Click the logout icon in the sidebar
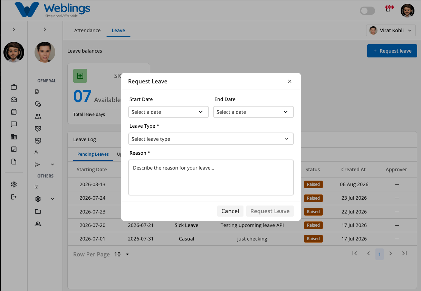 tap(14, 197)
